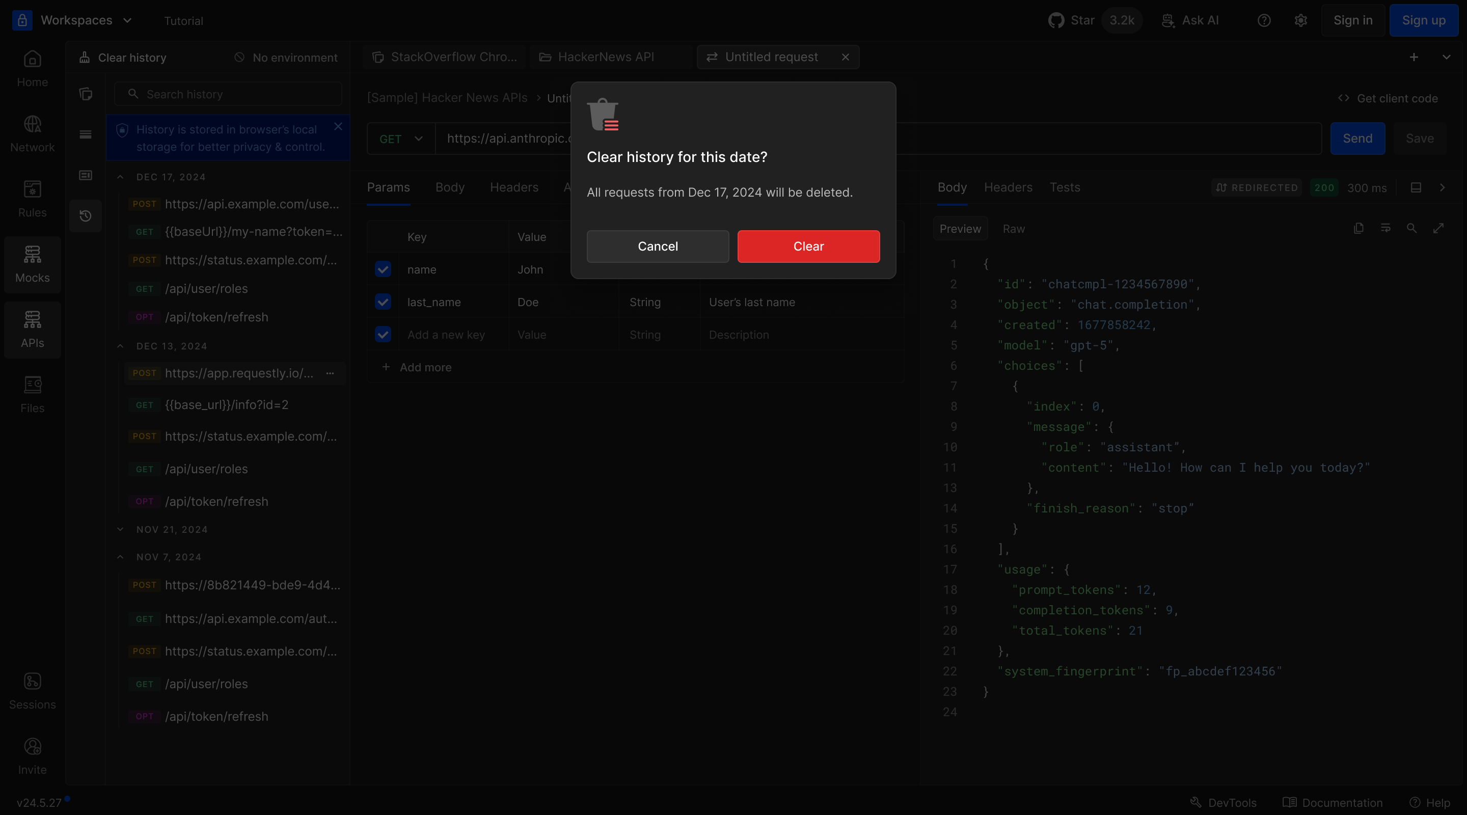Switch response view to Raw
This screenshot has width=1467, height=815.
pos(1014,228)
